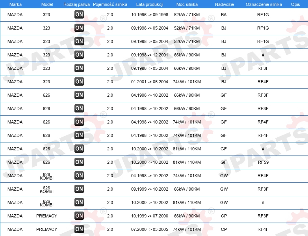Click the date range 10.1999 -> 07.2000
The width and height of the screenshot is (308, 236).
tap(150, 216)
